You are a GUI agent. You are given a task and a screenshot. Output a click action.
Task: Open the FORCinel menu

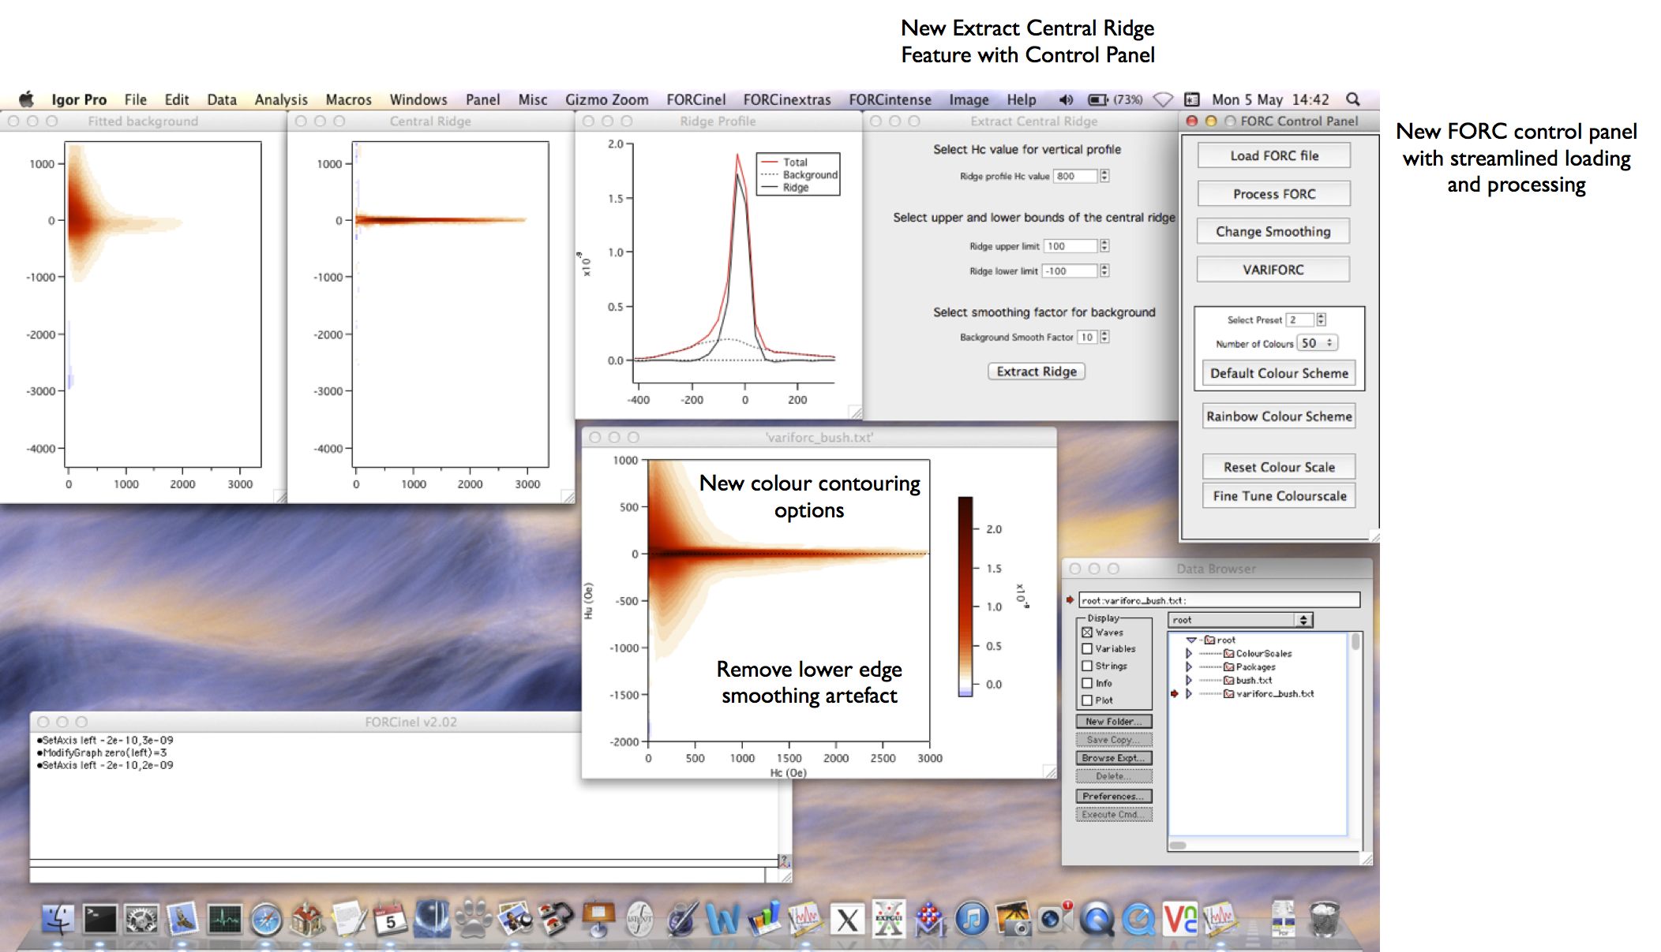696,99
